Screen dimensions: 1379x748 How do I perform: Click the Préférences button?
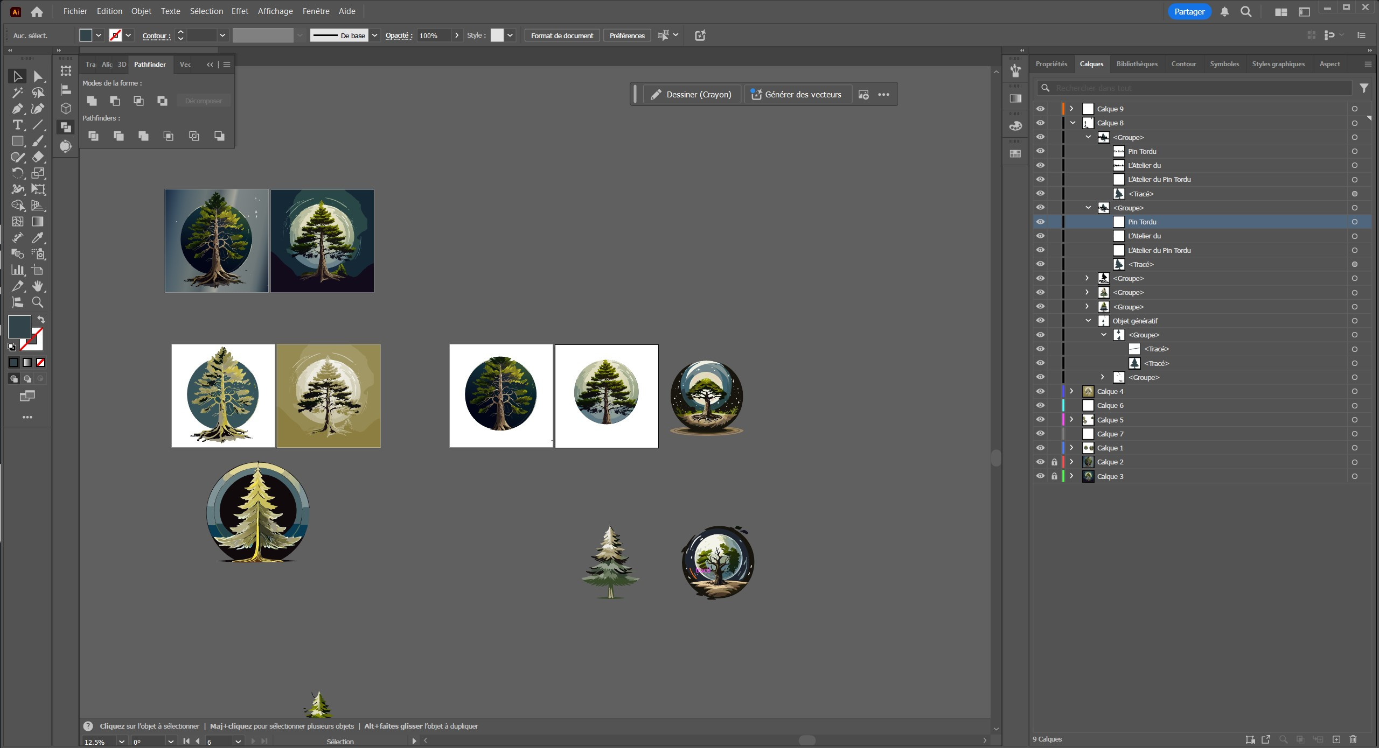pyautogui.click(x=627, y=36)
